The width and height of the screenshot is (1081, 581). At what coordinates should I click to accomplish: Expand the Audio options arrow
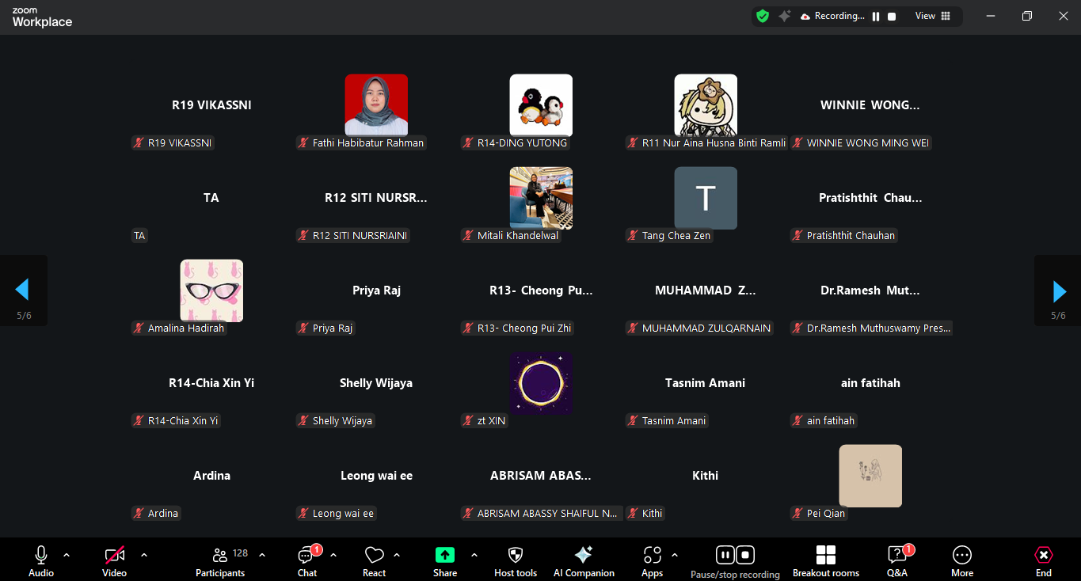tap(67, 555)
